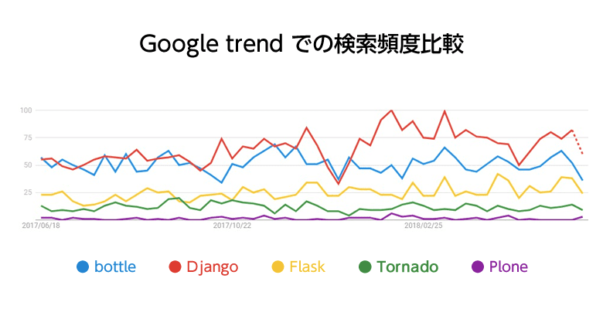Viewport: 603px width, 309px height.
Task: Click the 50 value on y-axis
Action: pos(27,165)
